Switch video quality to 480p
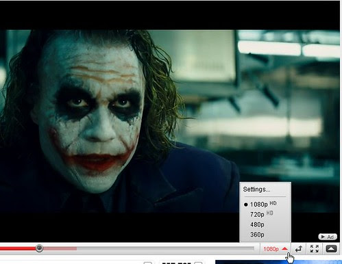342x264 pixels. tap(257, 224)
